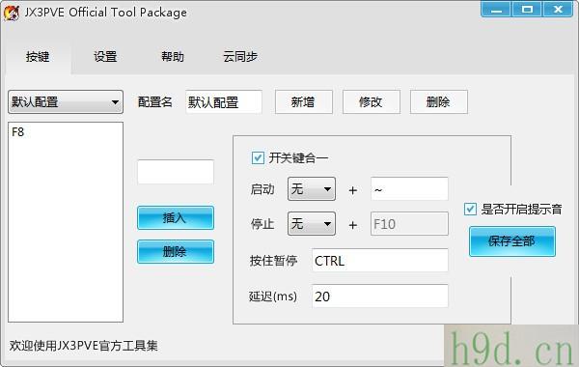Image resolution: width=579 pixels, height=367 pixels.
Task: Toggle the 是否开启提示音 checkbox
Action: 470,209
